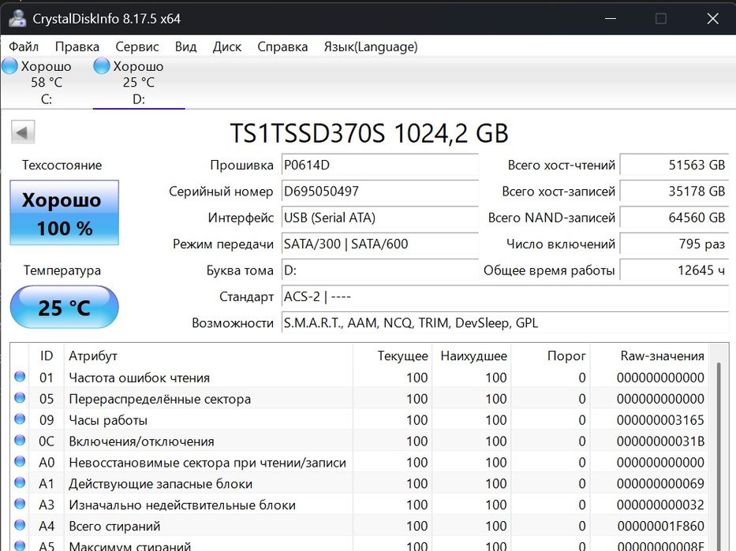Click the SMART table vertical scrollbar
736x551 pixels.
point(719,455)
